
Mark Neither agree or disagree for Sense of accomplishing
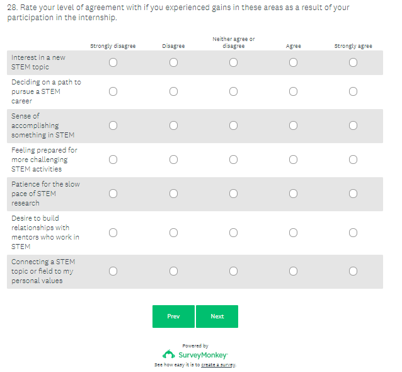click(x=233, y=125)
